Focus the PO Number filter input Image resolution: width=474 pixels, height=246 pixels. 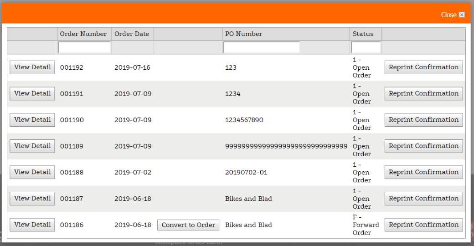[262, 47]
